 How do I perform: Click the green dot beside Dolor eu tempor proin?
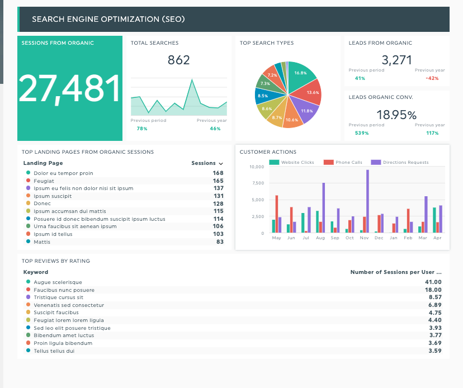coord(28,173)
